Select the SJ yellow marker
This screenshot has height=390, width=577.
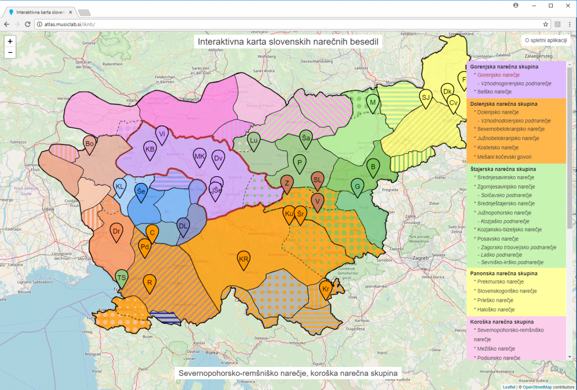click(426, 98)
